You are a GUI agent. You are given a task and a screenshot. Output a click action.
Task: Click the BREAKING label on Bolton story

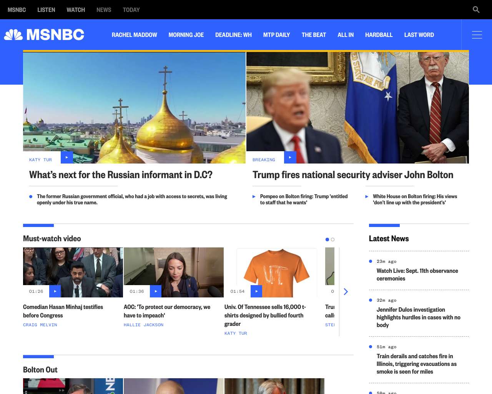(x=264, y=160)
